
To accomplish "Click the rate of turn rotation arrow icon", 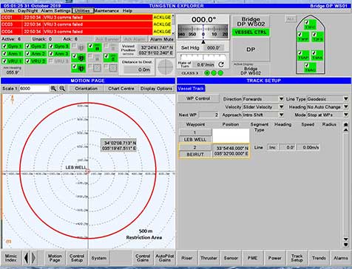I will coord(221,64).
